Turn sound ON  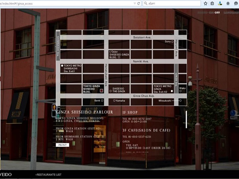pos(211,13)
